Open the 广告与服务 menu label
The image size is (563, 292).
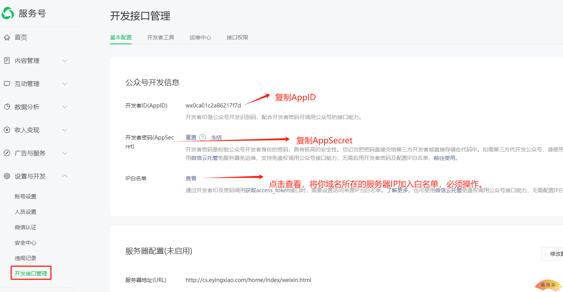pyautogui.click(x=30, y=153)
